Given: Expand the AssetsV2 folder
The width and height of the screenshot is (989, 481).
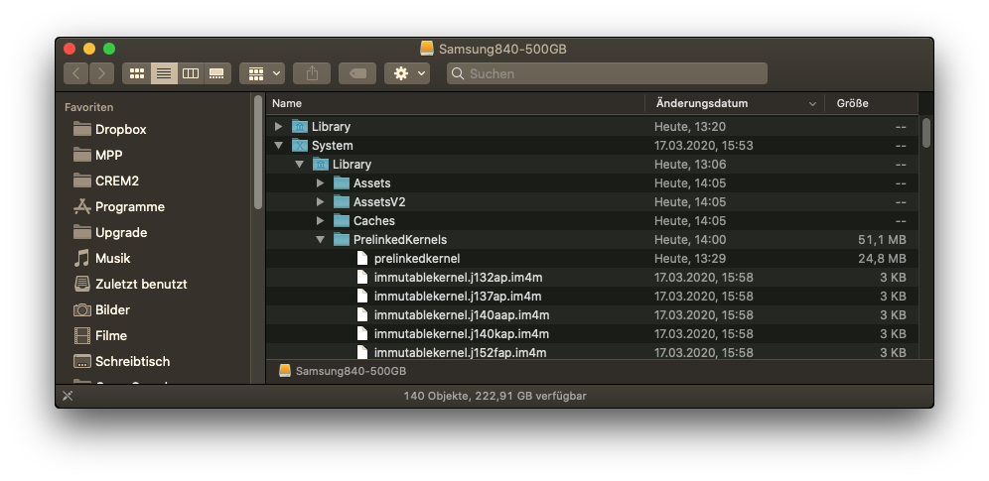Looking at the screenshot, I should [x=320, y=202].
